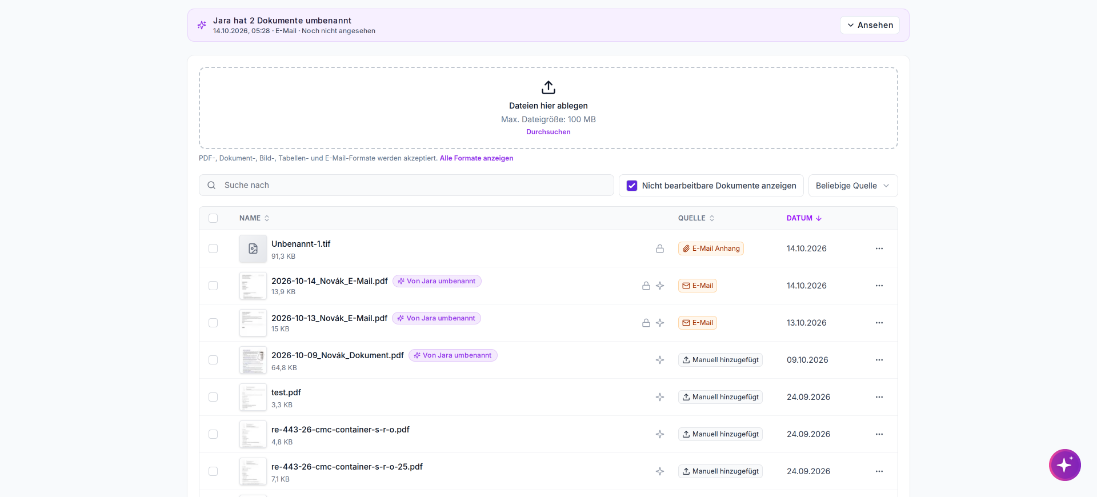Open the purple AI assistant sparkle button

[x=1064, y=465]
